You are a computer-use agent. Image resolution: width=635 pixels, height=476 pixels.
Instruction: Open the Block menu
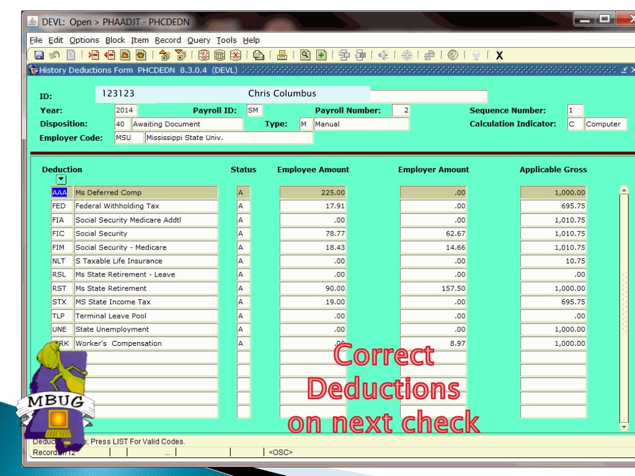(x=115, y=40)
